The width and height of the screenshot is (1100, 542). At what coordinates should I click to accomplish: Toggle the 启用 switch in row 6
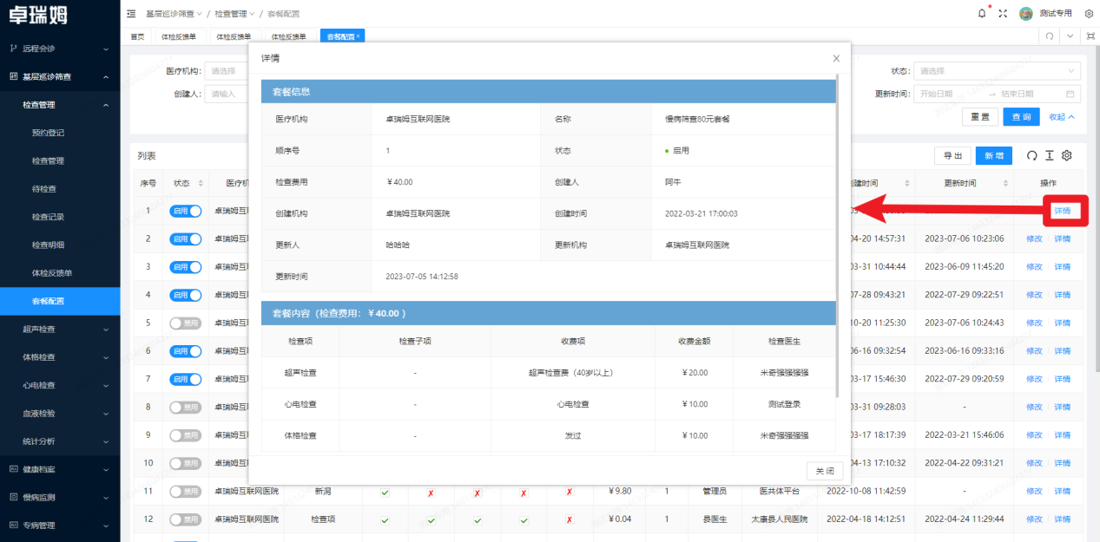click(x=186, y=351)
